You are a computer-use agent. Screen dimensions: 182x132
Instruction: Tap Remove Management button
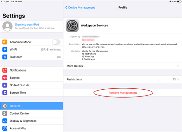[123, 93]
